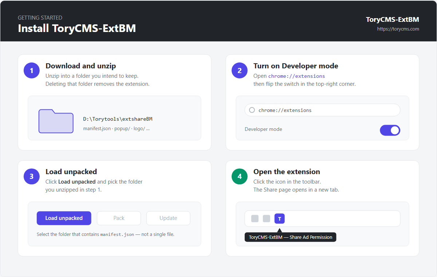Click the ToryCMS-ExtBM brand name in header

(393, 20)
